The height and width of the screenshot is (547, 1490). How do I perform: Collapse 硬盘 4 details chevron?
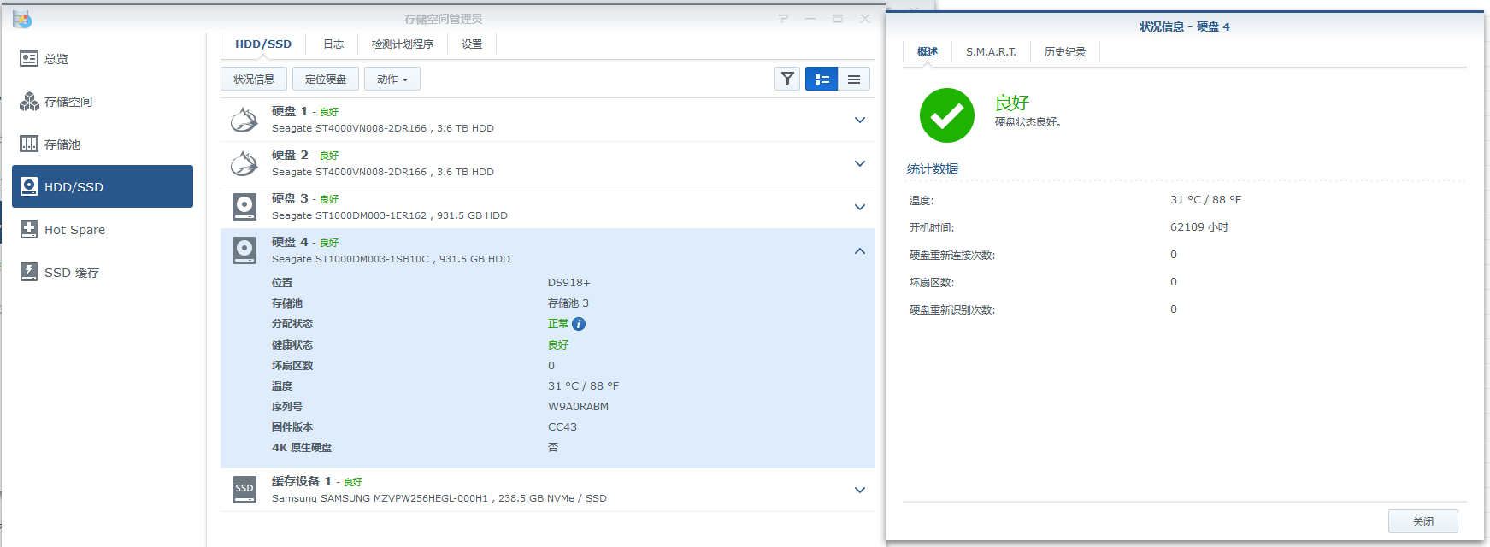point(860,250)
